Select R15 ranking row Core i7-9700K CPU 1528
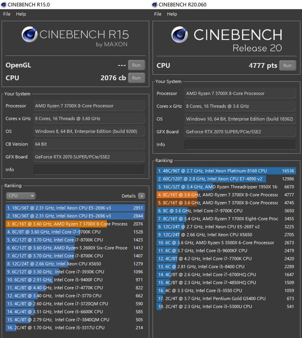Screen dimensions: 302x338 (75, 232)
